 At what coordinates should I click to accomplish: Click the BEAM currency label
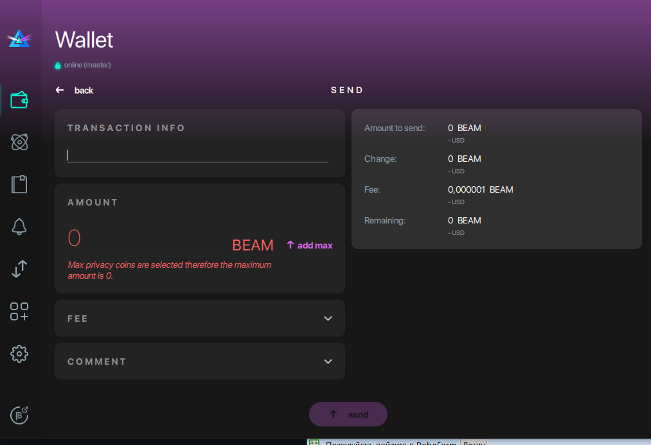(x=253, y=245)
